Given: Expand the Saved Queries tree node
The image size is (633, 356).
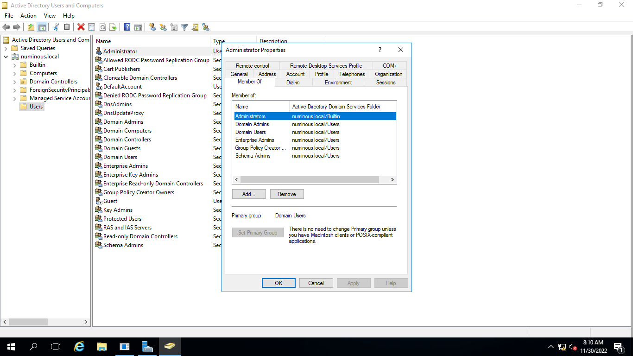Looking at the screenshot, I should [6, 48].
